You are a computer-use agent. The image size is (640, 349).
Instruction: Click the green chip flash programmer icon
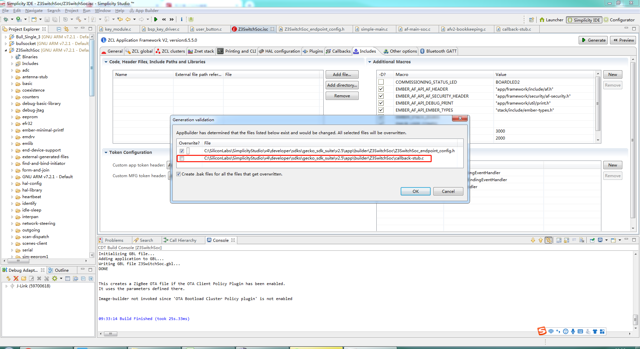click(x=191, y=19)
